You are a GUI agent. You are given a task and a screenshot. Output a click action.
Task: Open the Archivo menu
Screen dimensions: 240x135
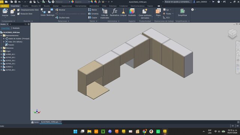[4, 6]
